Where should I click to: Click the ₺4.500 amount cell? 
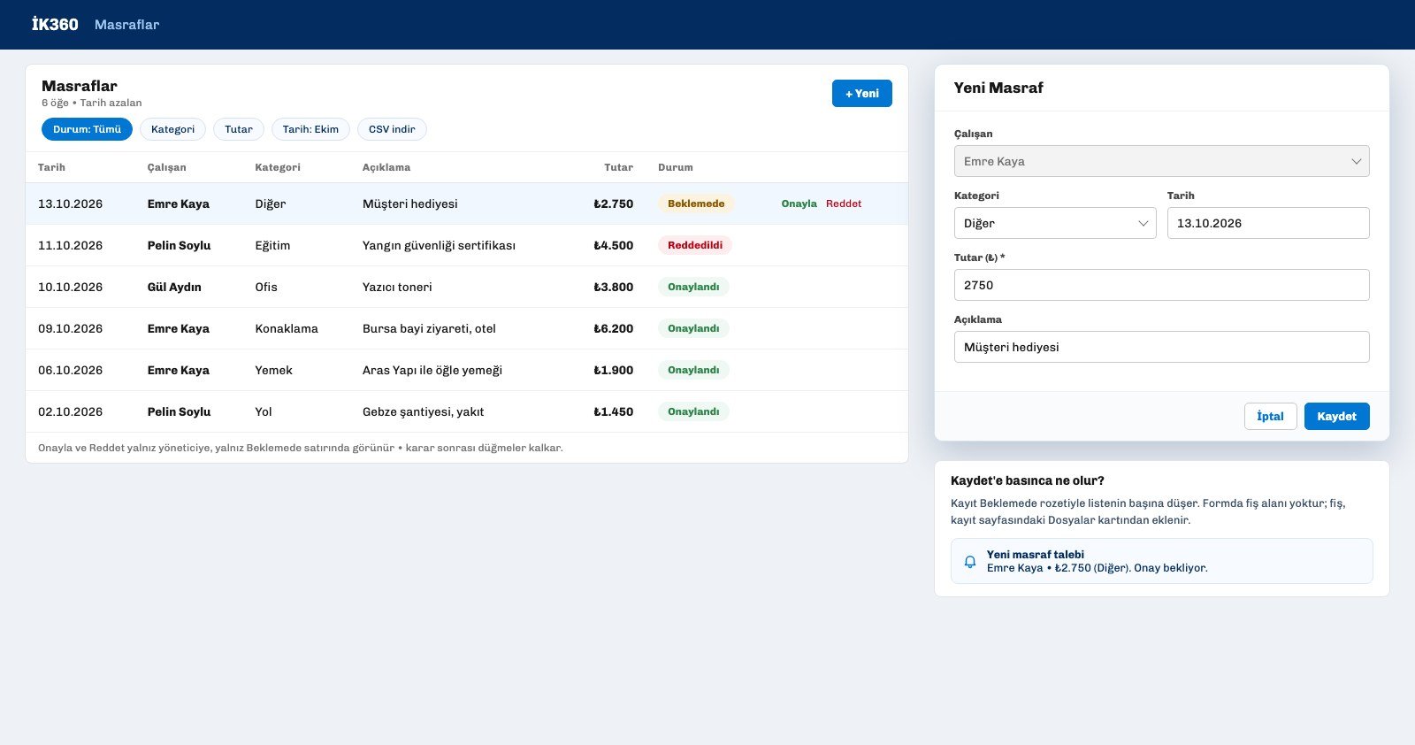614,245
